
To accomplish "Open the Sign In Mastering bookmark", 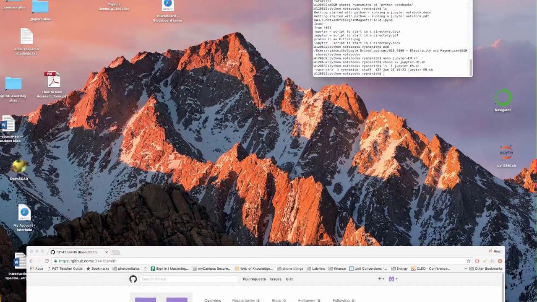I will [169, 268].
